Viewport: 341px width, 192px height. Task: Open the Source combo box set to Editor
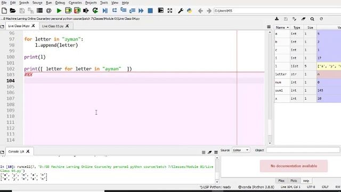[x=241, y=150]
